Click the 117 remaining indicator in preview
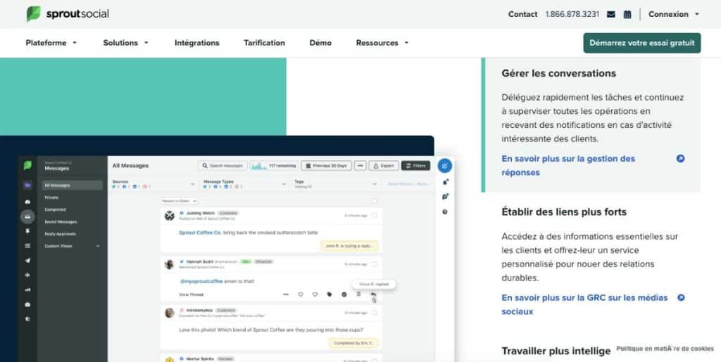This screenshot has height=362, width=721. click(274, 166)
